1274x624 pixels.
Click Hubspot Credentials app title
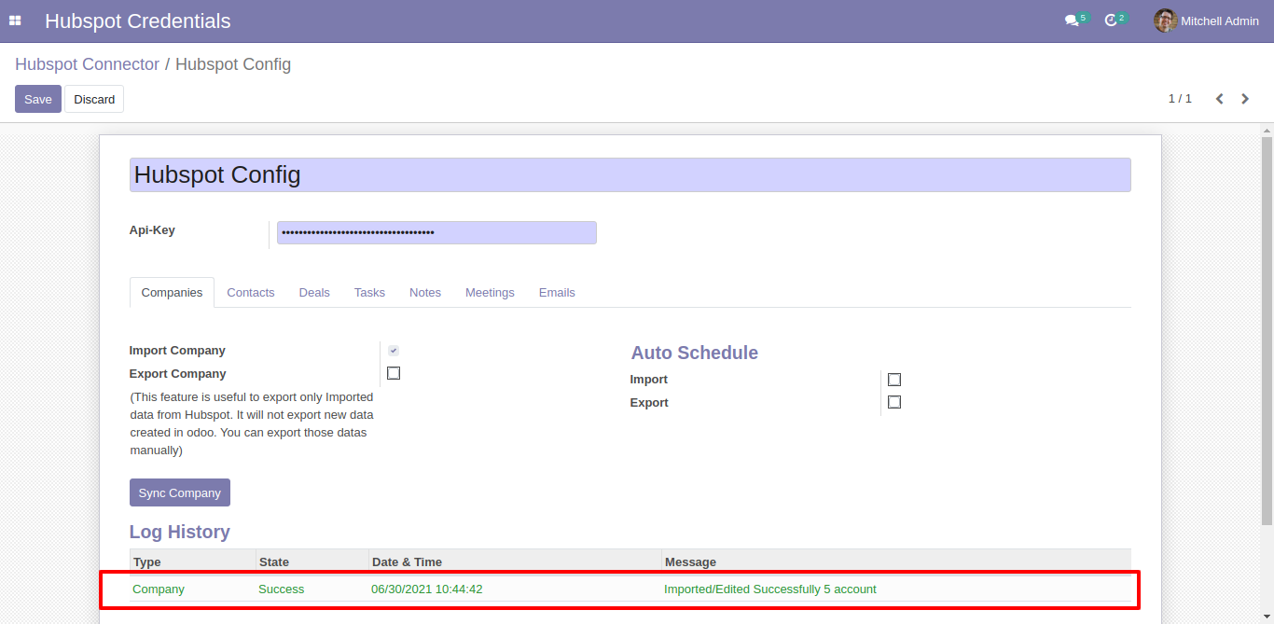coord(138,21)
